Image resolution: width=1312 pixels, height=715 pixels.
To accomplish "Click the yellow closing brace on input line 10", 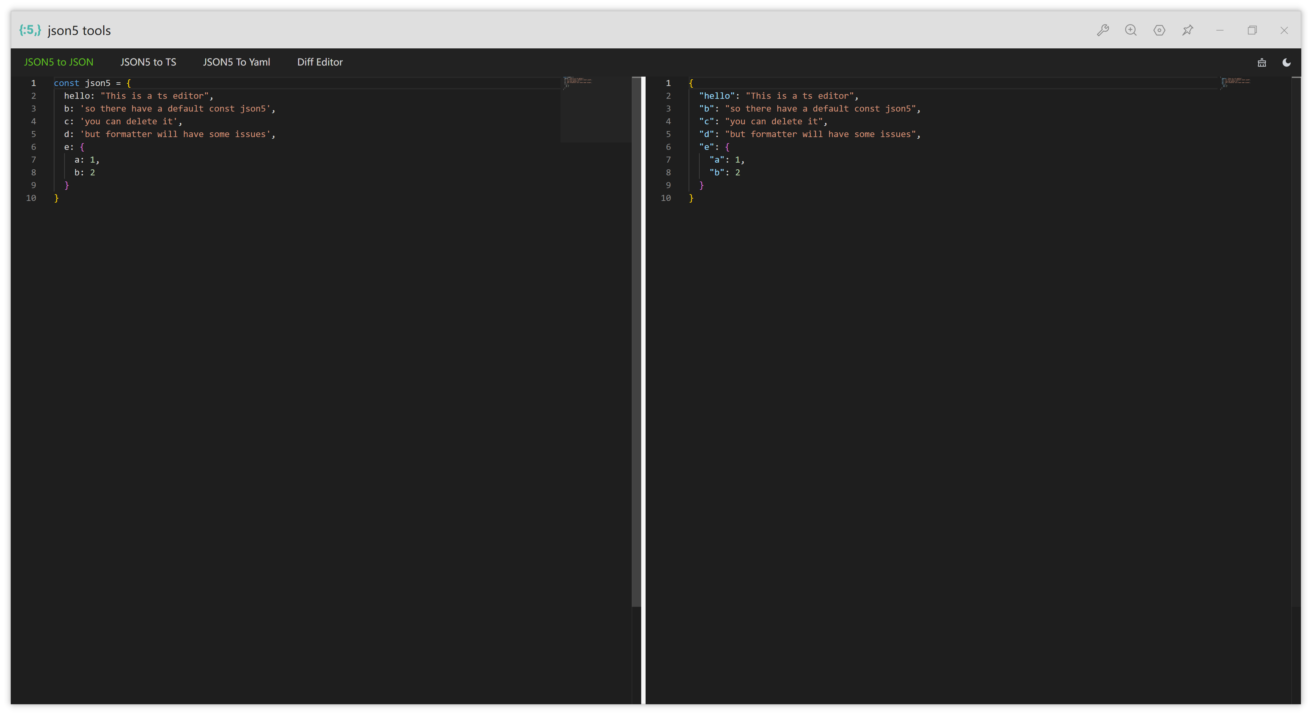I will 56,198.
